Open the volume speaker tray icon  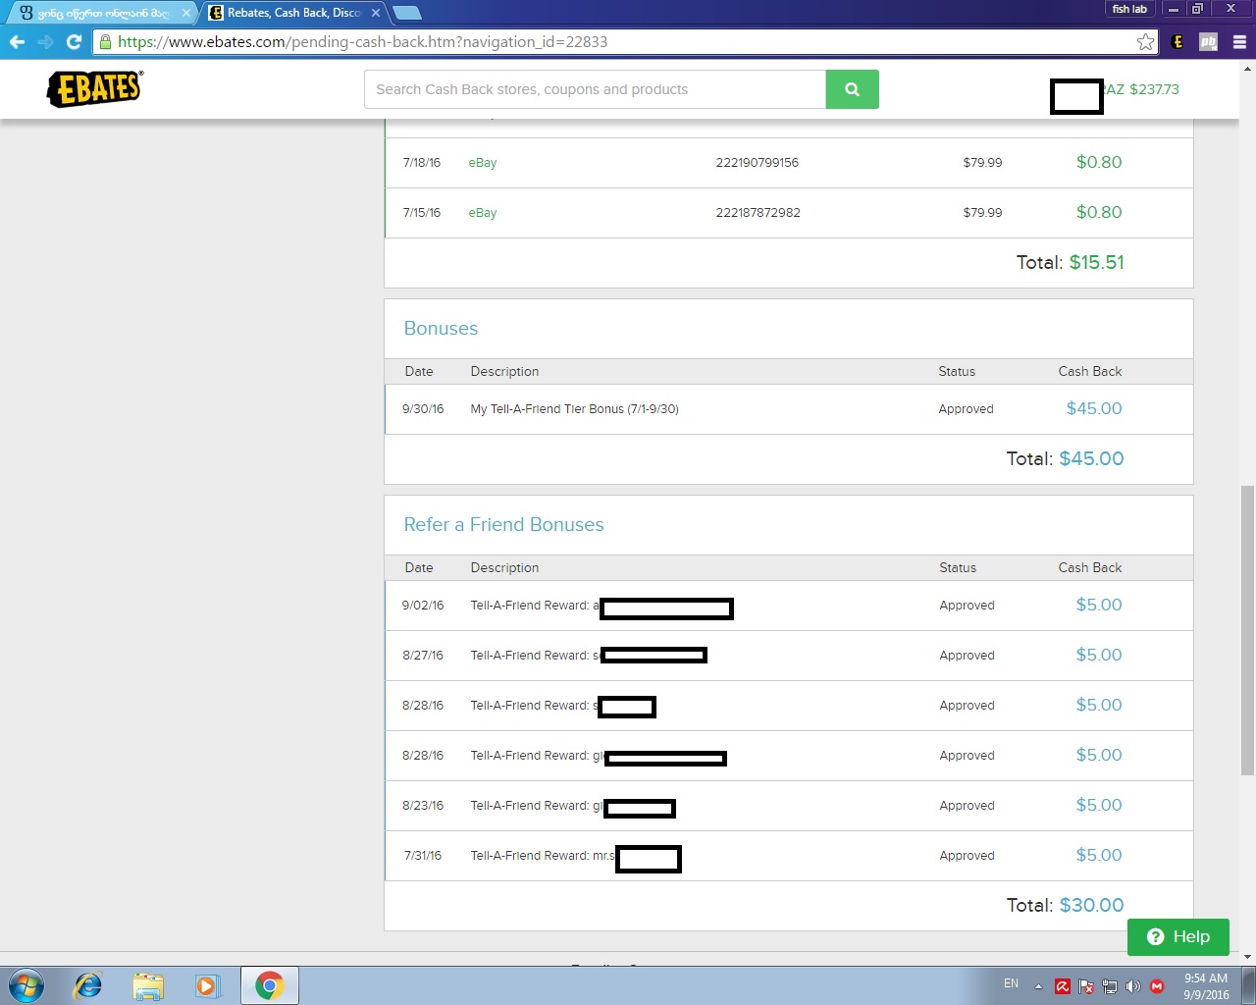tap(1133, 985)
